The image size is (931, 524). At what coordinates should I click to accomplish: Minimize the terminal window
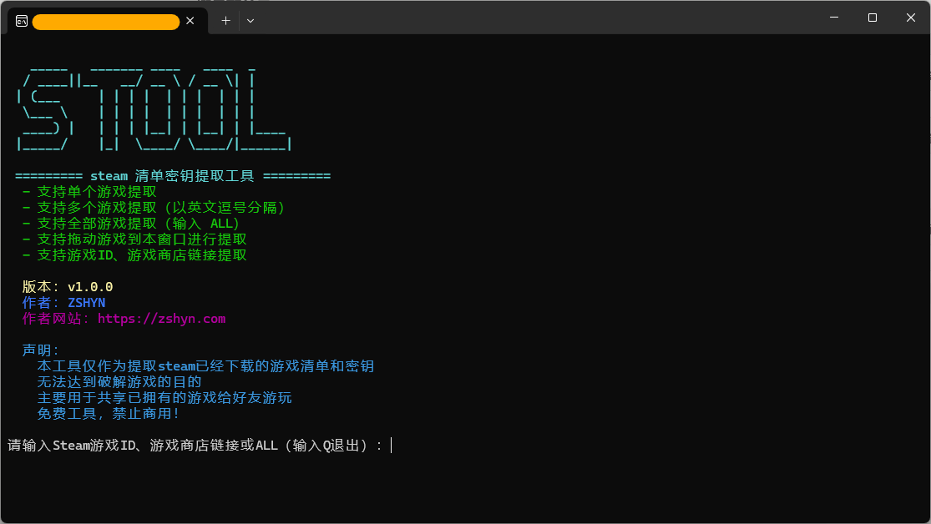coord(834,18)
